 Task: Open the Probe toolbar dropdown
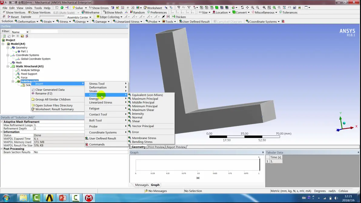(x=159, y=21)
